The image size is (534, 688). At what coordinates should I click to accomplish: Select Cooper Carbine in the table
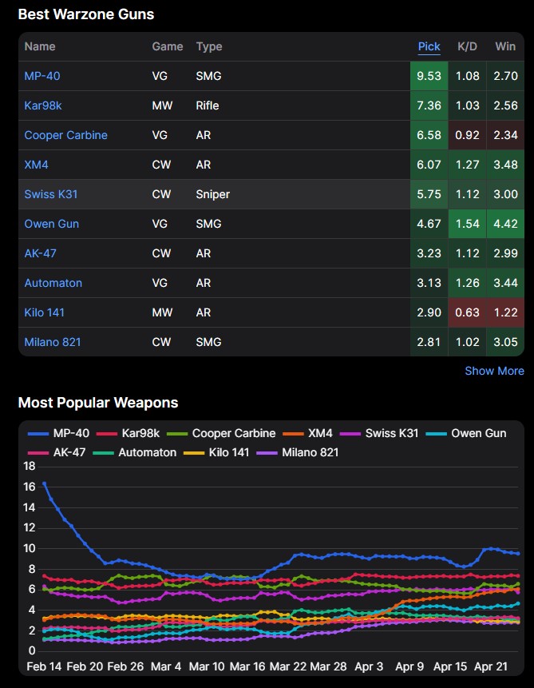click(65, 135)
